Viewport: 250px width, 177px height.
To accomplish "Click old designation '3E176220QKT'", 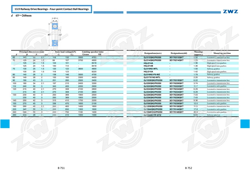I will (176, 83).
